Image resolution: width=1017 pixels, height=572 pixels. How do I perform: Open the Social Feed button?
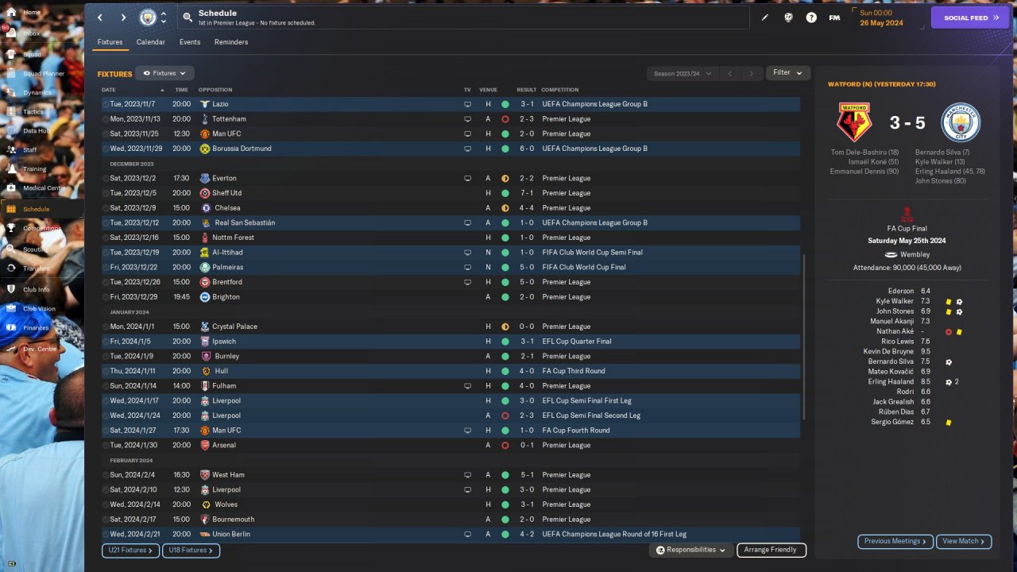point(969,17)
